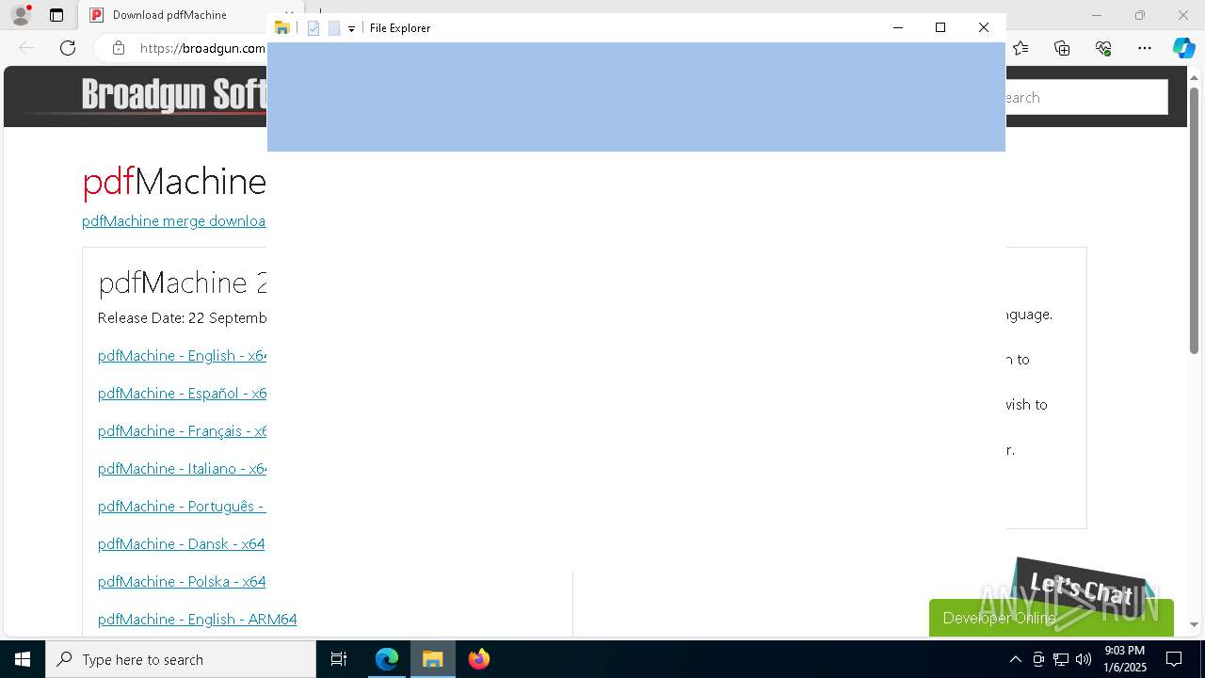Click the Broadgun Software logo banner

click(x=174, y=95)
